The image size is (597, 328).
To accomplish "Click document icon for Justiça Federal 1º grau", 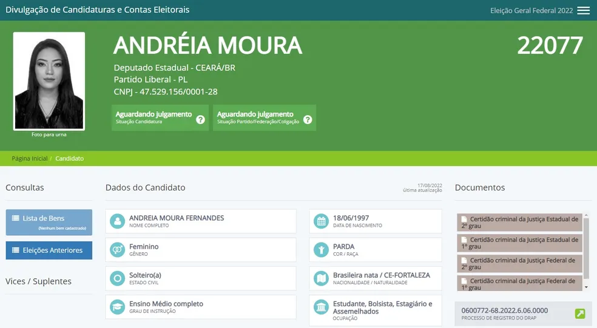I will (464, 281).
